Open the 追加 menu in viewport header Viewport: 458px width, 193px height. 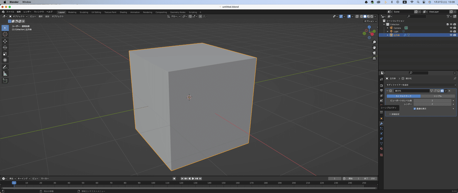(47, 16)
